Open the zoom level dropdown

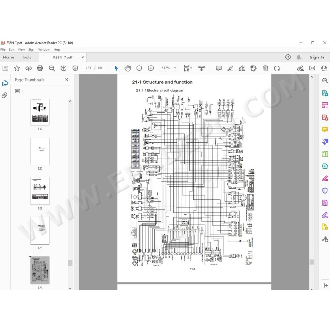coord(175,68)
